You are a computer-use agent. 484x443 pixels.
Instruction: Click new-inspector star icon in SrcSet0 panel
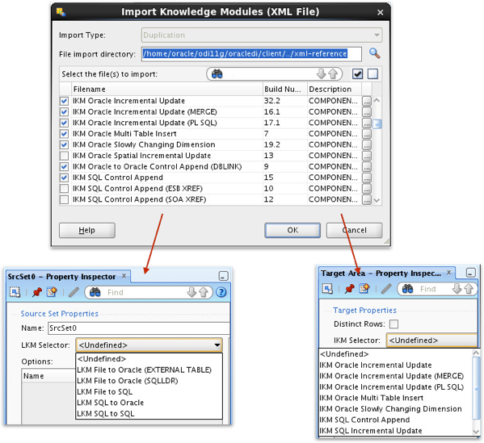click(x=52, y=291)
